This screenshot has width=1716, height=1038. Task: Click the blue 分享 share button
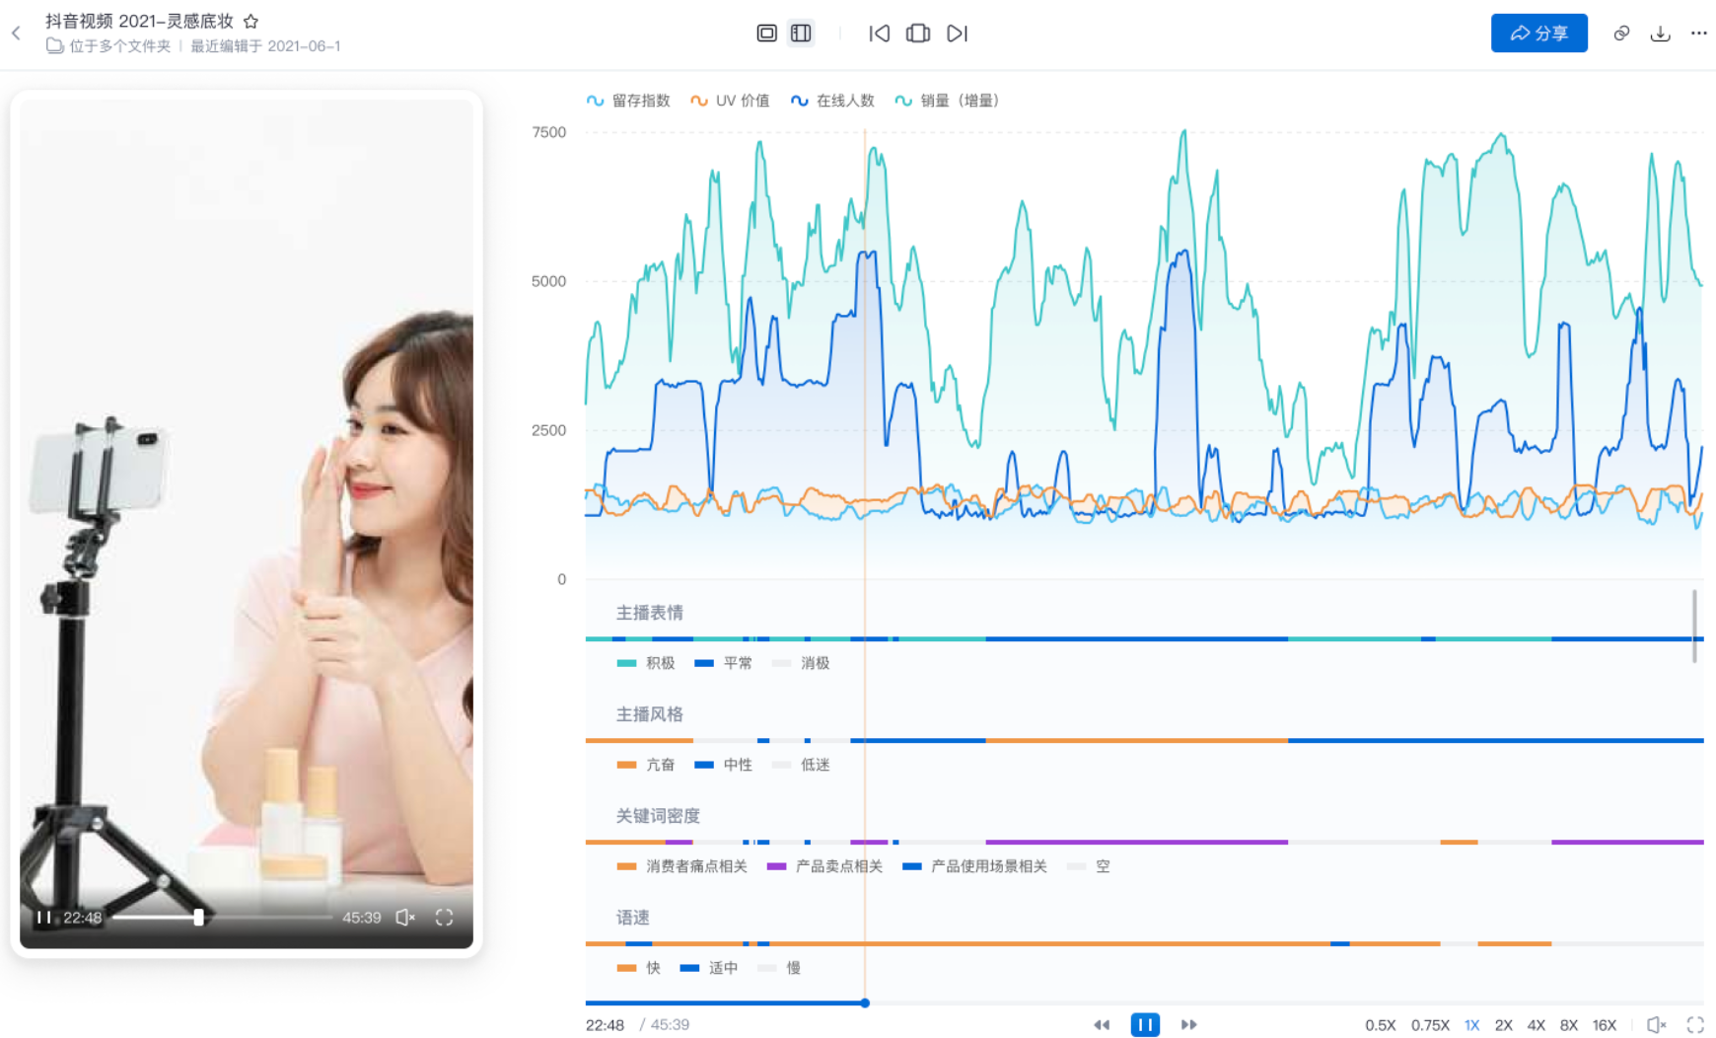pos(1538,34)
